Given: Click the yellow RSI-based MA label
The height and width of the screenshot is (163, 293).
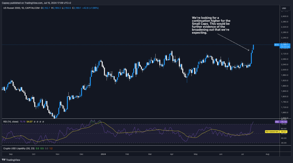Looking at the screenshot, I should 270,132.
